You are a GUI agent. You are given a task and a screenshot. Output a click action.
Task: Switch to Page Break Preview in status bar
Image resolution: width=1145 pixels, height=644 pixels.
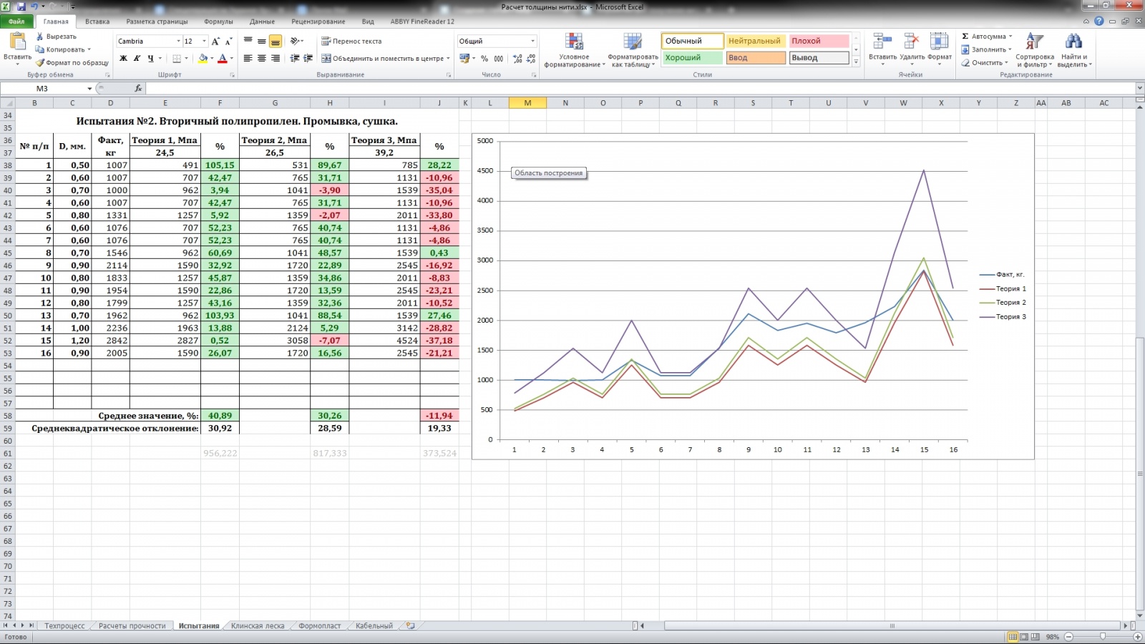tap(1036, 637)
